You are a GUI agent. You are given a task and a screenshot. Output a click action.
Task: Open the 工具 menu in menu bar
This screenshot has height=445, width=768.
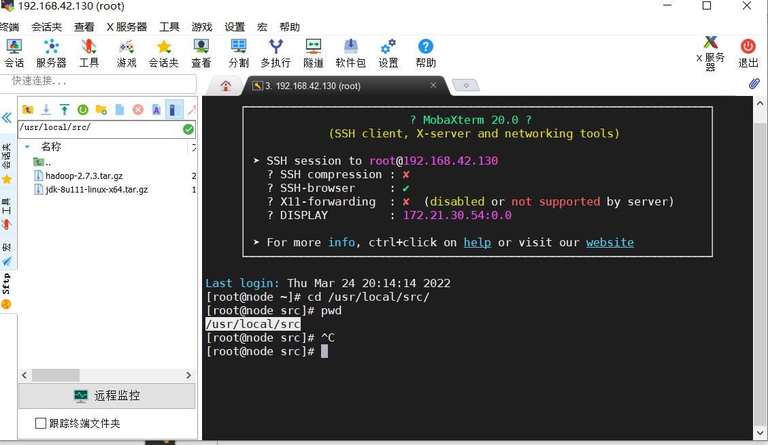click(169, 27)
